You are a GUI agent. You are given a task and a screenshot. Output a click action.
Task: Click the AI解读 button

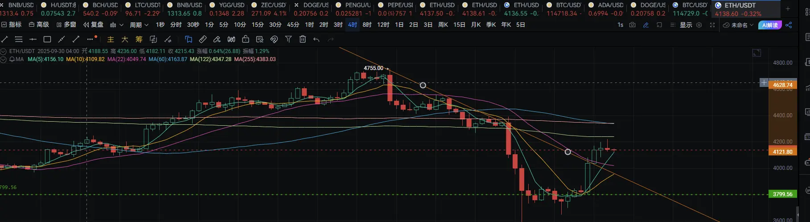pyautogui.click(x=769, y=25)
